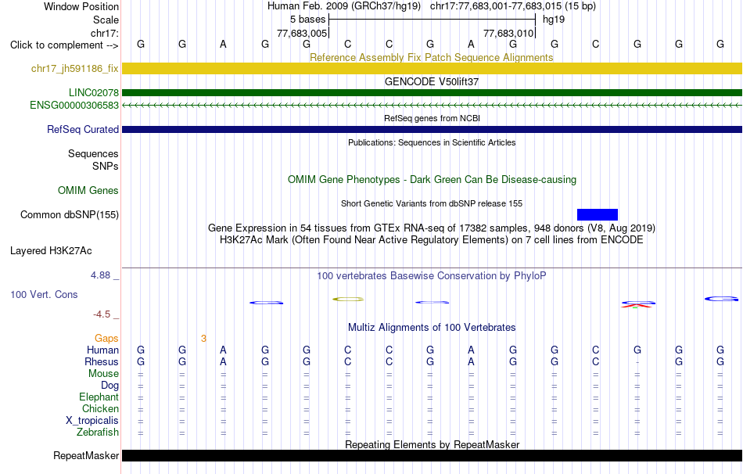The width and height of the screenshot is (743, 474).
Task: Click the orange Gaps label
Action: pyautogui.click(x=106, y=338)
